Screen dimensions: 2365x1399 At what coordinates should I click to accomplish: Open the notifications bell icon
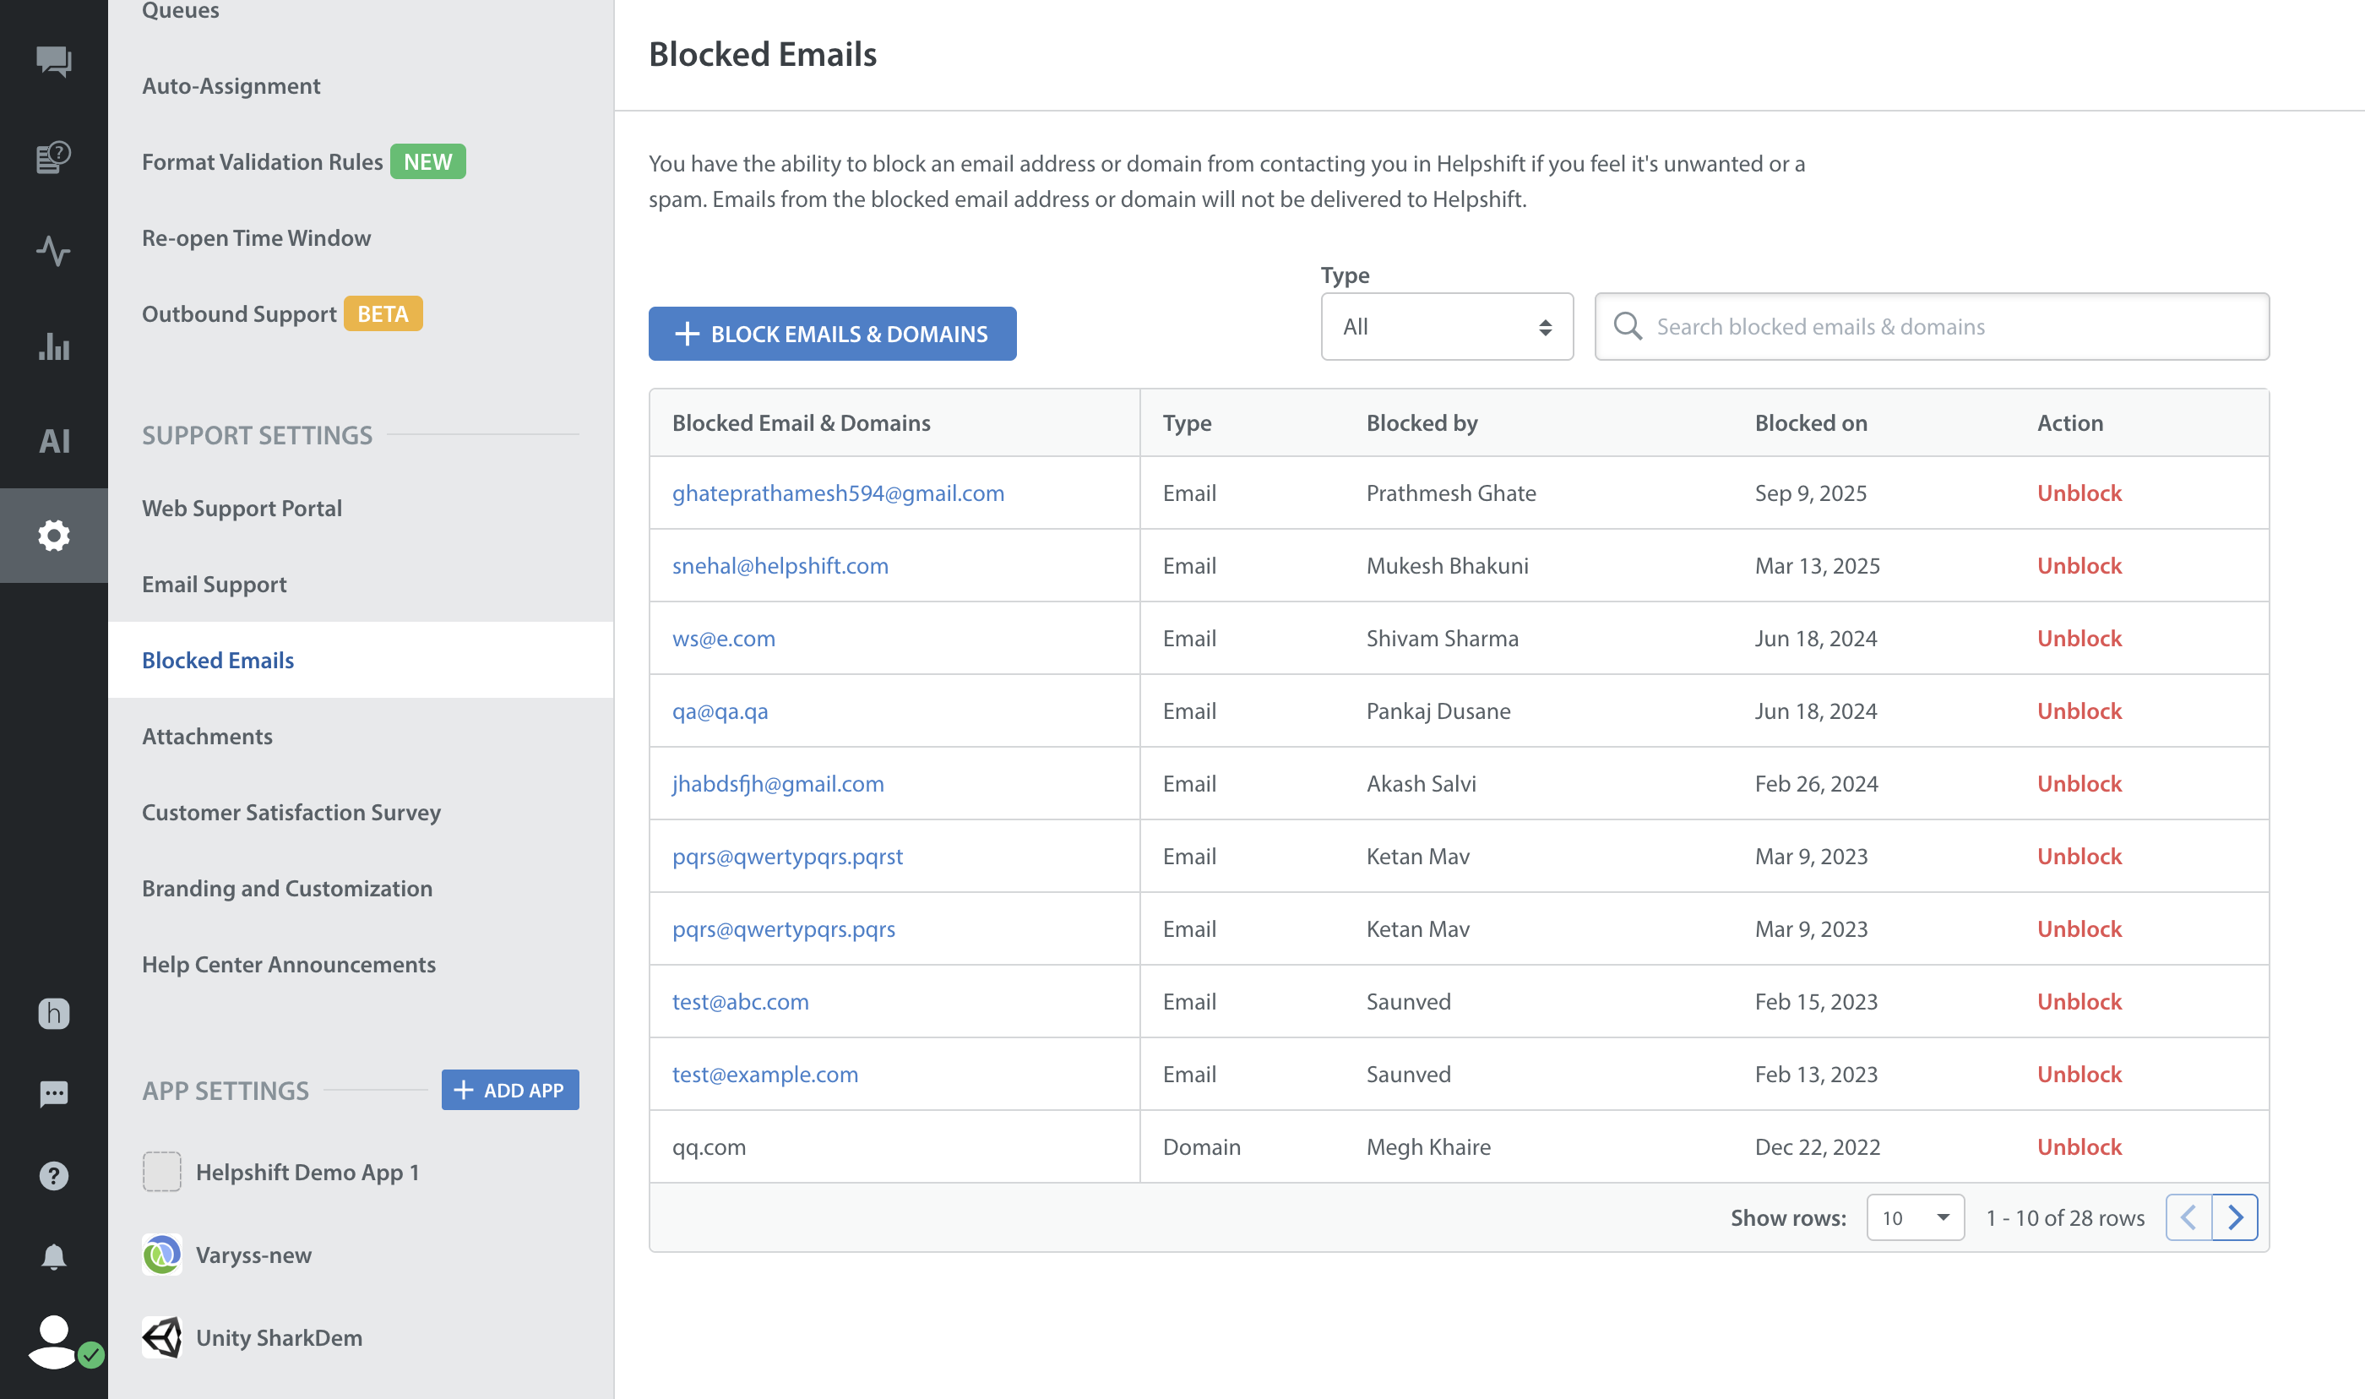[54, 1256]
